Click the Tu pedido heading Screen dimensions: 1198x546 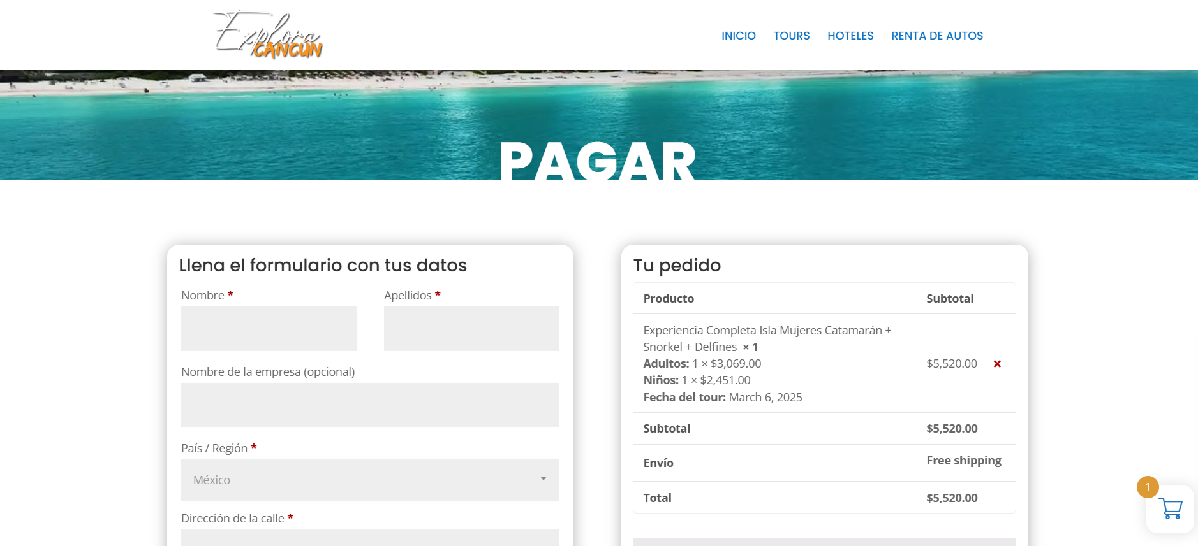(677, 265)
